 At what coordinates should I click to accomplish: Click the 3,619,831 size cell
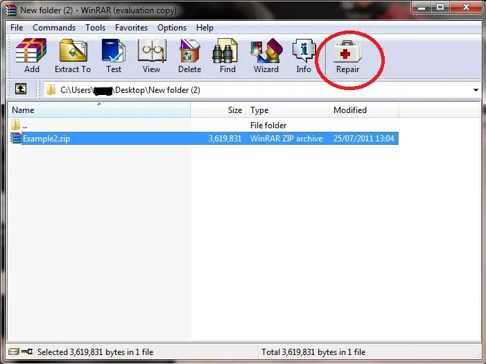click(x=225, y=138)
